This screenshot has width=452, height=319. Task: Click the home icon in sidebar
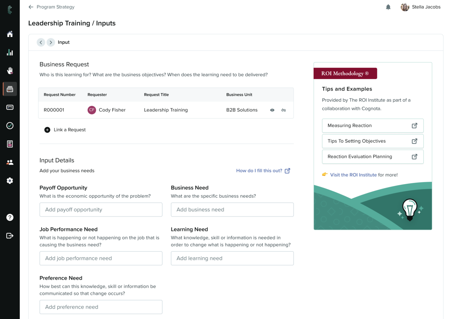click(10, 34)
